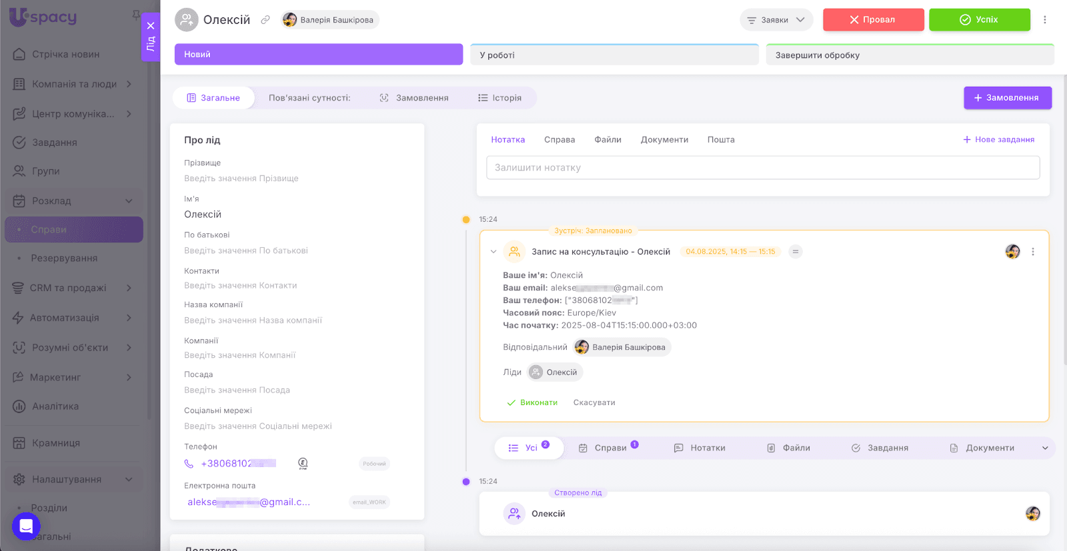
Task: Call the lead via the phone icon
Action: (189, 464)
